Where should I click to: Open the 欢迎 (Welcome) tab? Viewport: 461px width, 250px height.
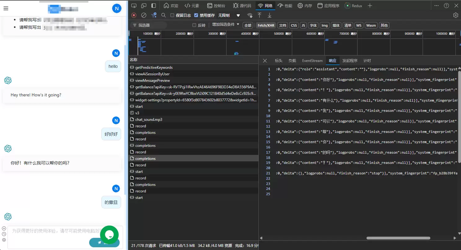171,6
